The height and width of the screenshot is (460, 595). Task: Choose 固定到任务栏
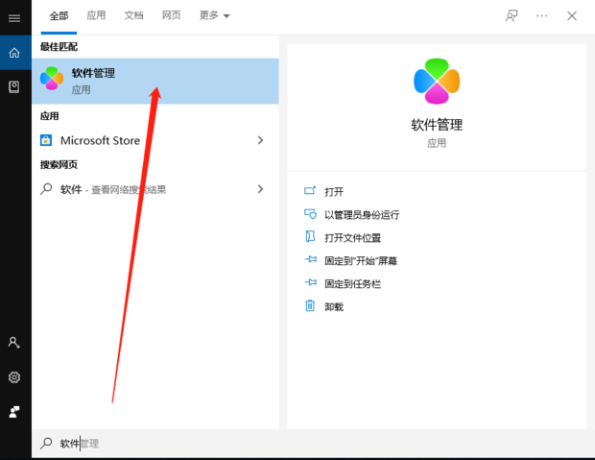click(x=352, y=283)
